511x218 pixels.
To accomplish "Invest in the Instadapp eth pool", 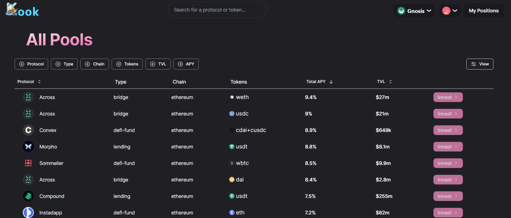I will (448, 213).
